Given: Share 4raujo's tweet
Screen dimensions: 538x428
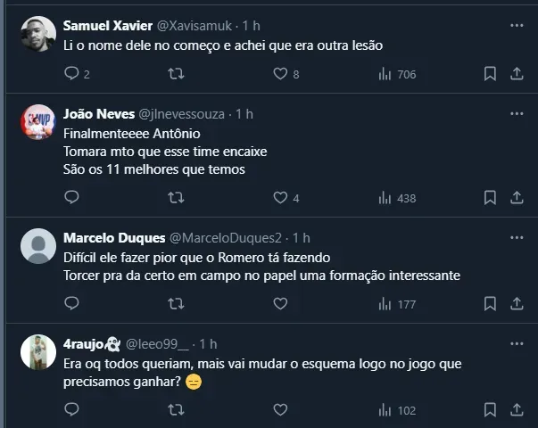Looking at the screenshot, I should coord(517,410).
